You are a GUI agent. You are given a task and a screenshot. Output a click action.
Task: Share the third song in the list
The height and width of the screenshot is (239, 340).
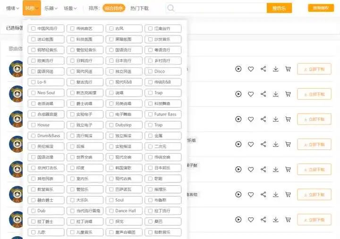[263, 119]
